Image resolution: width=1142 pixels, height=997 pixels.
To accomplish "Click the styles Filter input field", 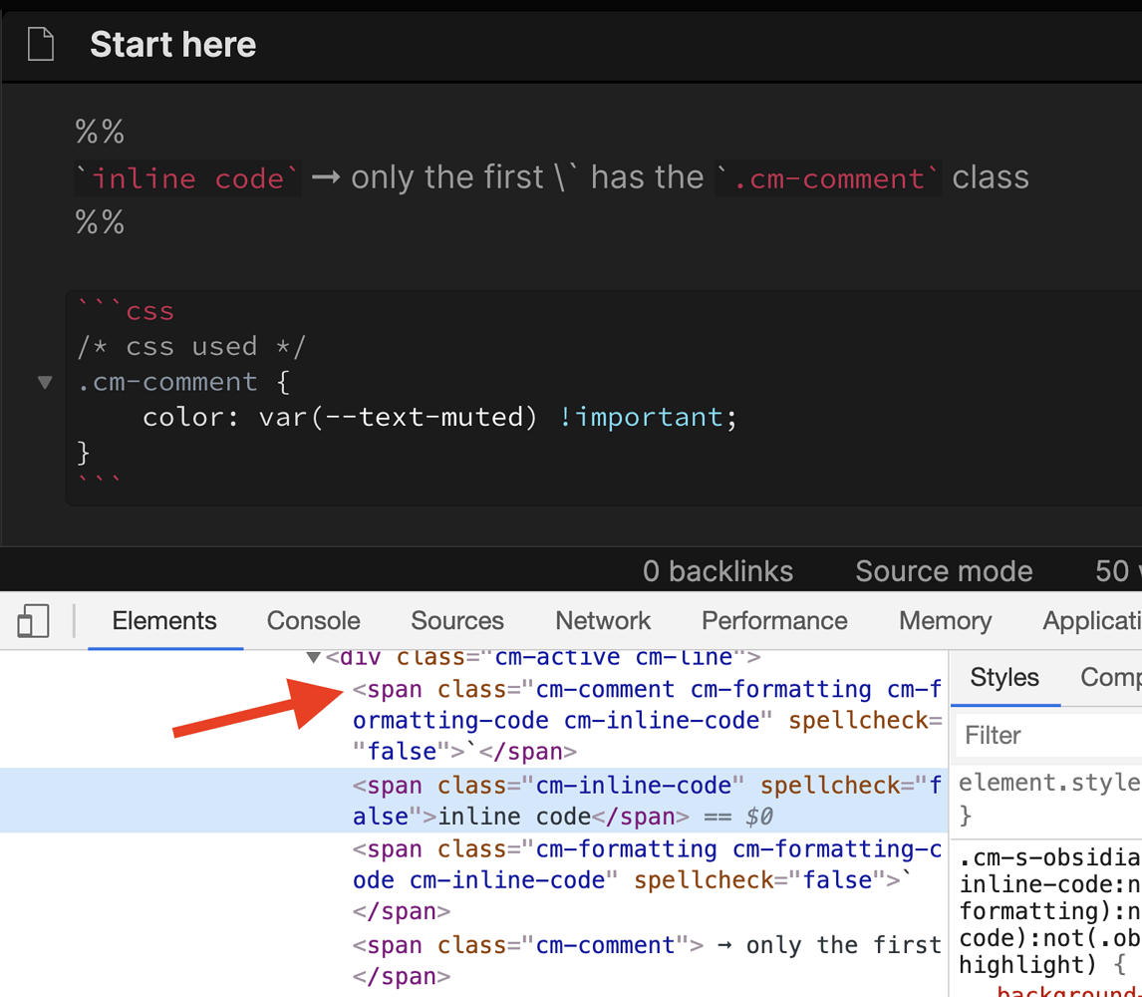I will 1046,735.
